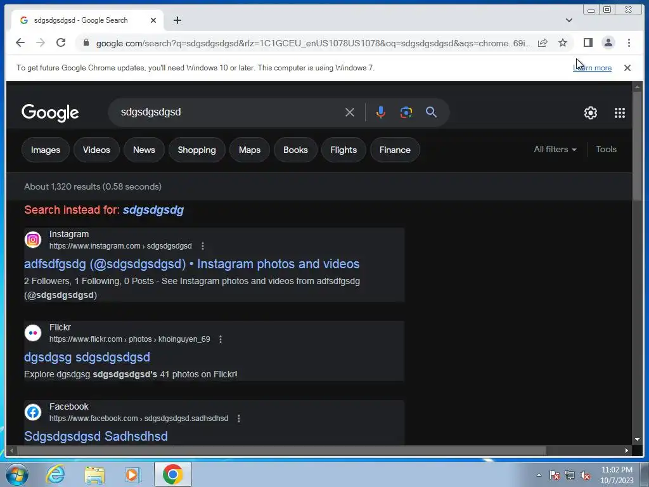
Task: Search by image with Lens icon
Action: click(x=406, y=112)
